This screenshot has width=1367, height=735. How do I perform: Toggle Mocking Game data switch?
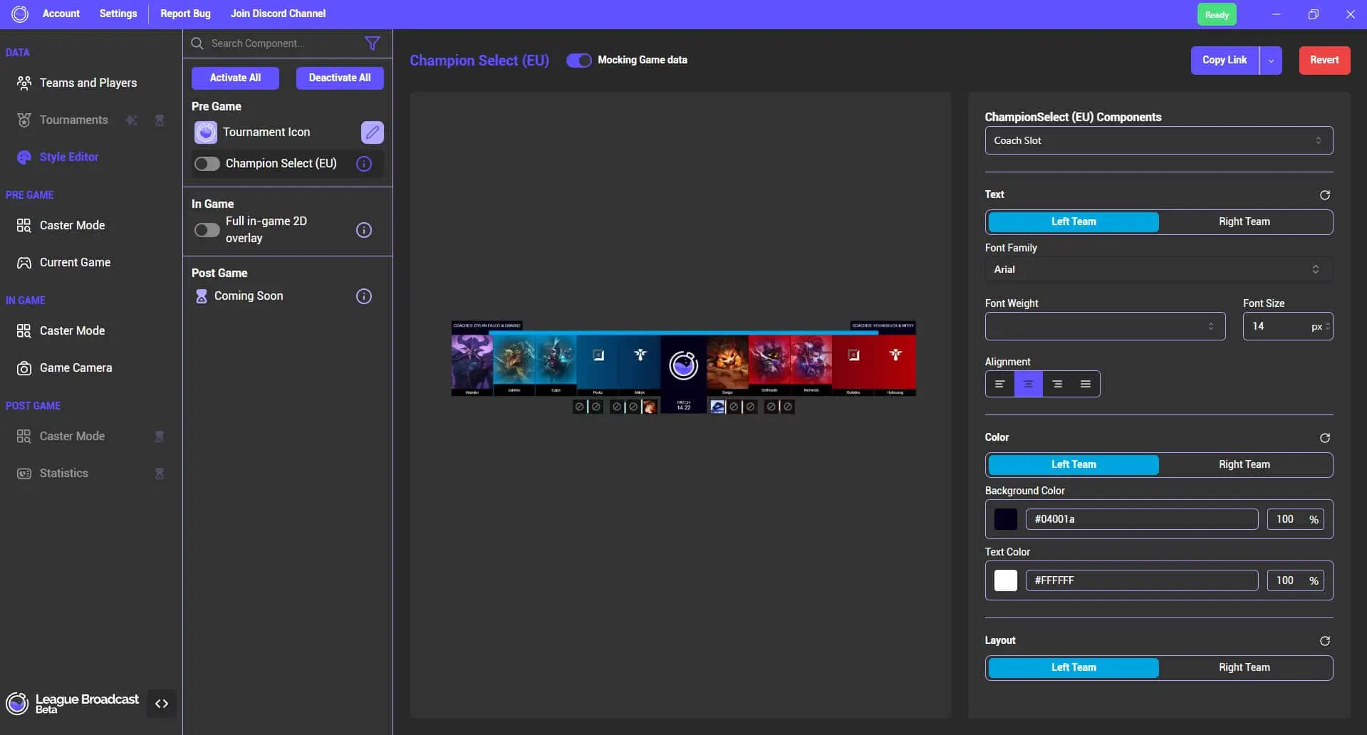click(x=578, y=61)
